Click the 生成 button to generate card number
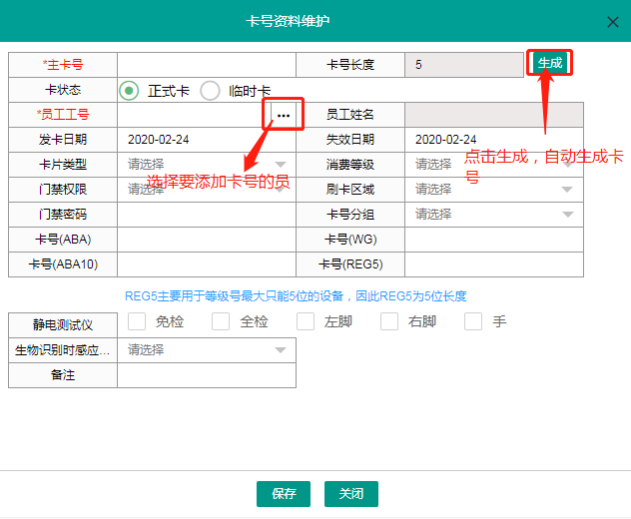 pyautogui.click(x=549, y=64)
